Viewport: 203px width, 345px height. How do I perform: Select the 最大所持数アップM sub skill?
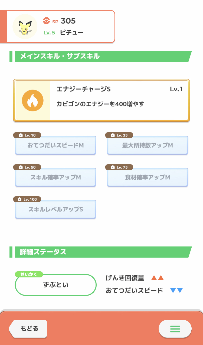[148, 145]
